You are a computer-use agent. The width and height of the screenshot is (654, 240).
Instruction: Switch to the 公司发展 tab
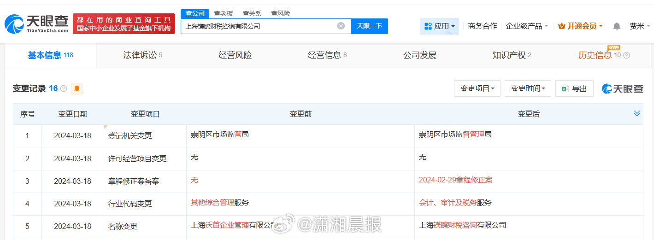[x=419, y=55]
